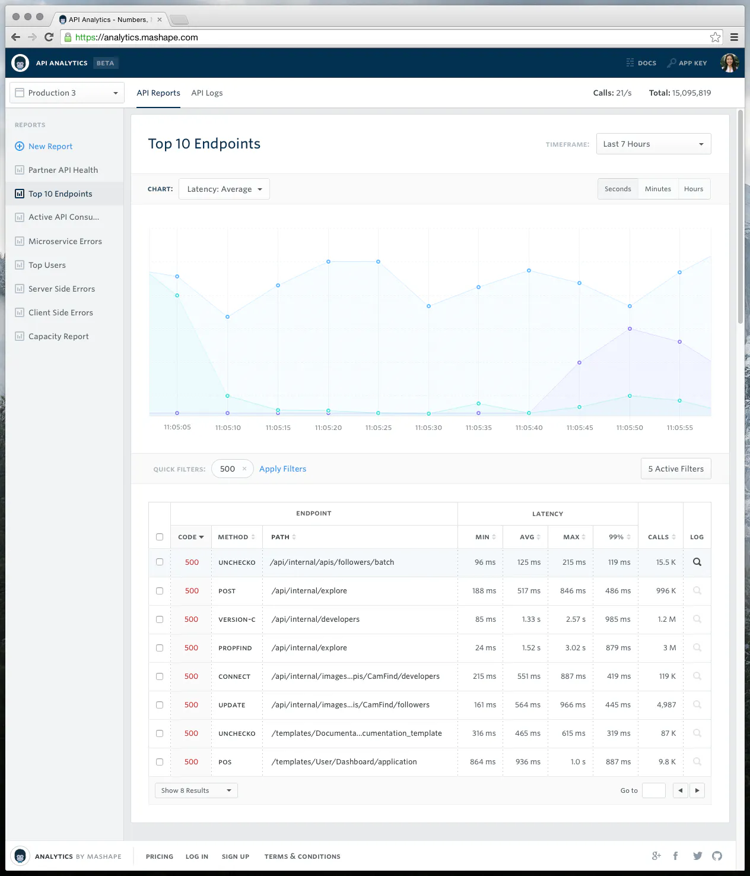Sort table by METHOD column

click(236, 537)
